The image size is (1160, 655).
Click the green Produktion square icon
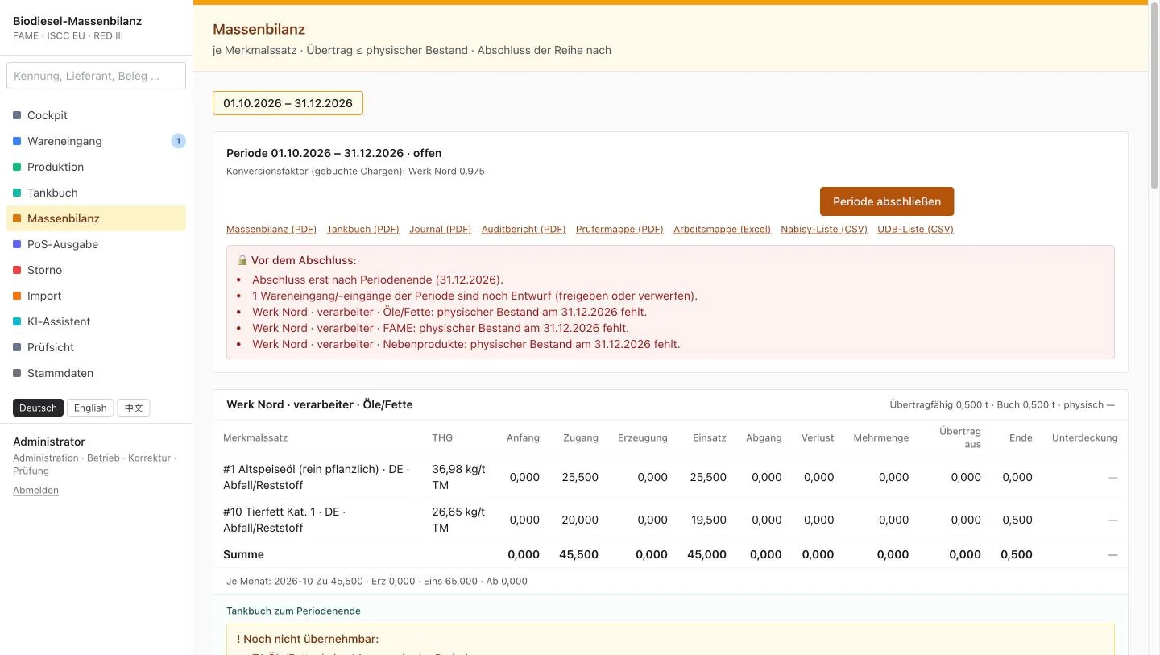pos(17,167)
